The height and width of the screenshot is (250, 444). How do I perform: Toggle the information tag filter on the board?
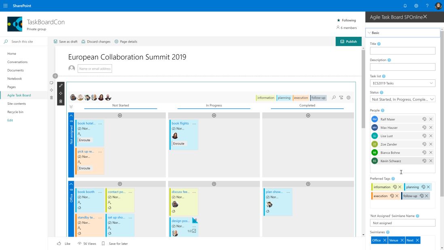(x=266, y=97)
